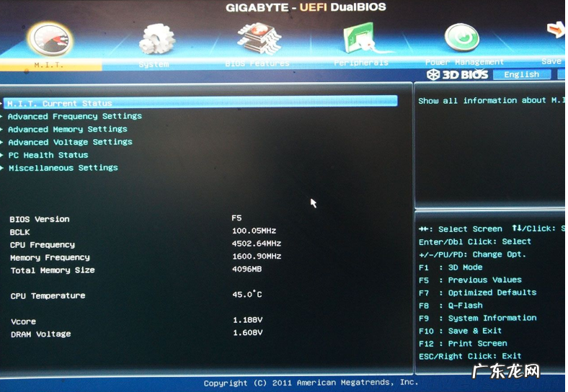Viewport: 568px width, 392px height.
Task: Click the Total Memory Size label
Action: pos(53,270)
